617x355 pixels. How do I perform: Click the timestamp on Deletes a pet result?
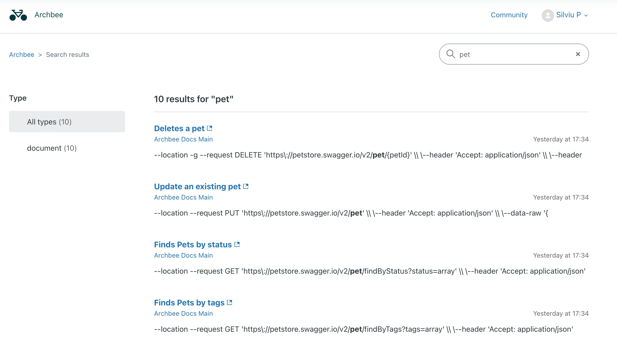pyautogui.click(x=561, y=139)
